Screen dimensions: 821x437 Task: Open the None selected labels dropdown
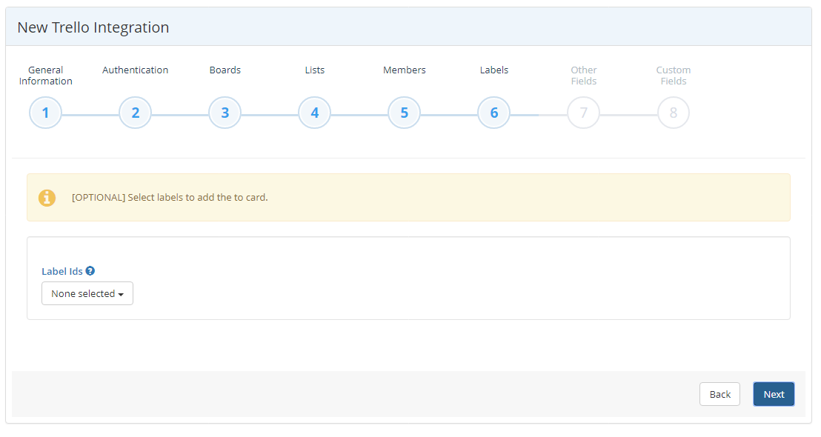[87, 293]
